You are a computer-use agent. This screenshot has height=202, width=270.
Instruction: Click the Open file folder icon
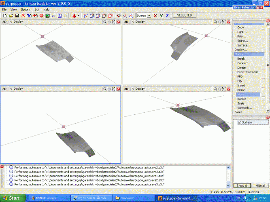pyautogui.click(x=11, y=15)
